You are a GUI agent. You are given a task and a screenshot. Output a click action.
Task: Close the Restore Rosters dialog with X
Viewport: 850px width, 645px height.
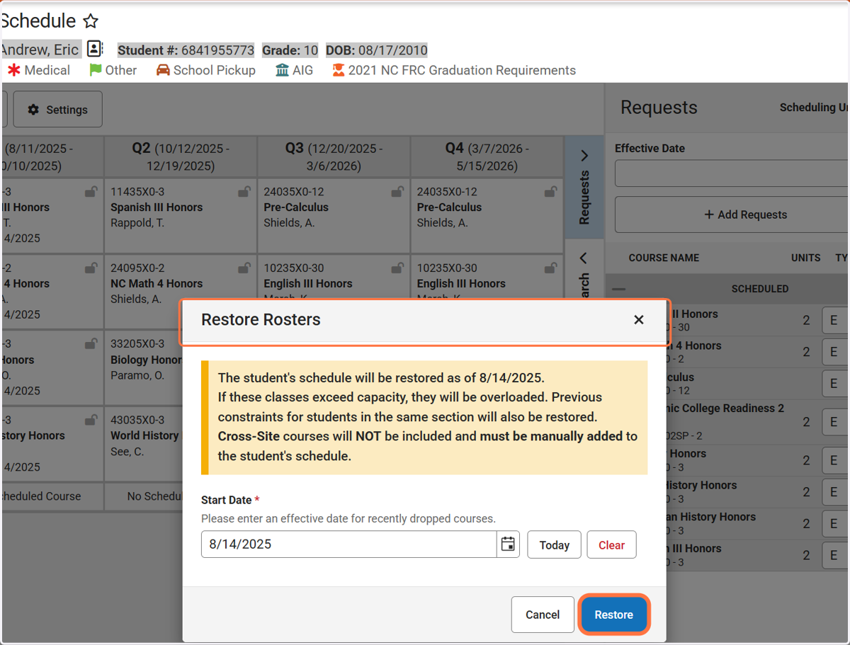(638, 320)
